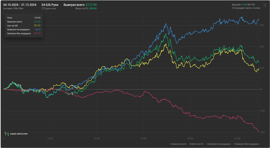
Task: Click the $200 y-axis label
Action: coord(262,47)
